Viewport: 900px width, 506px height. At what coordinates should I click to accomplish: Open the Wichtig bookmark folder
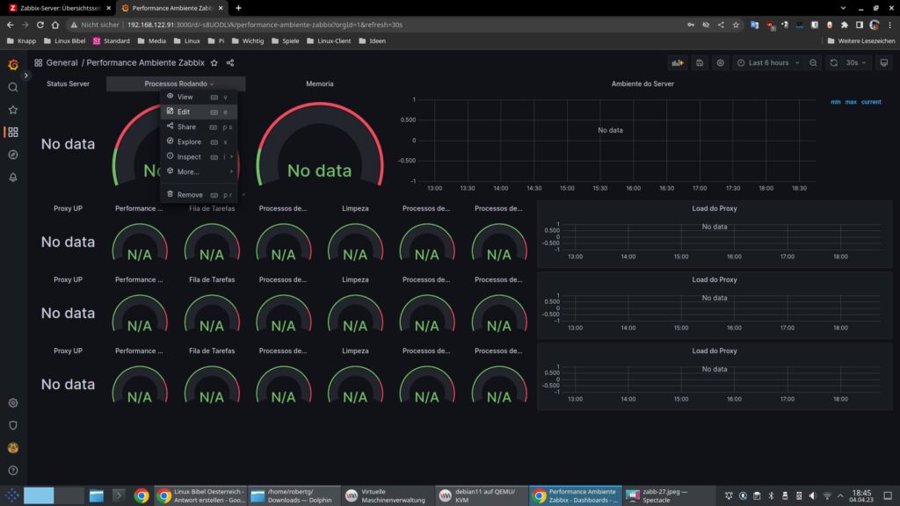point(247,40)
